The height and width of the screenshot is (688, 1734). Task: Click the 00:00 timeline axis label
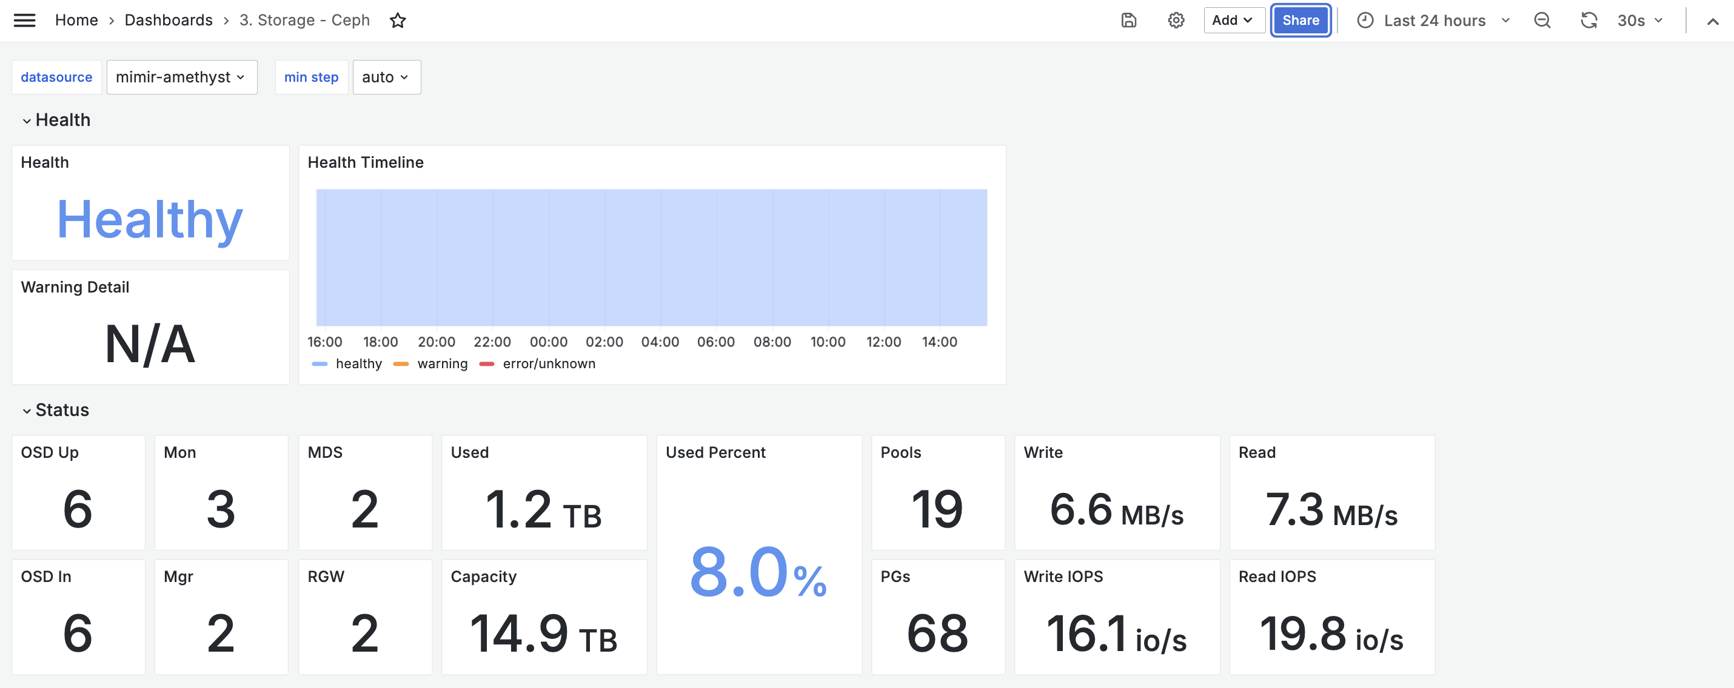548,342
